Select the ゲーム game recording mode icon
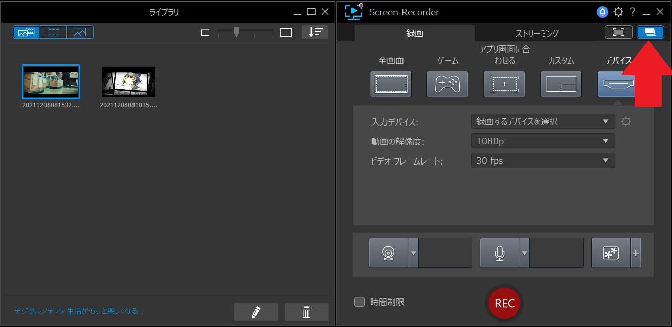 tap(447, 84)
